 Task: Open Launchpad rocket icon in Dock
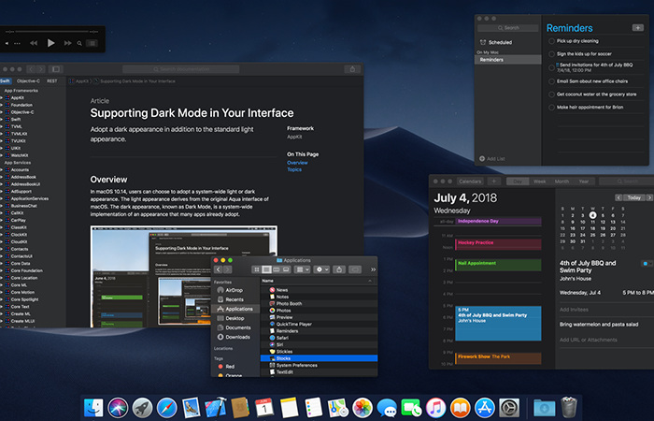click(x=142, y=408)
